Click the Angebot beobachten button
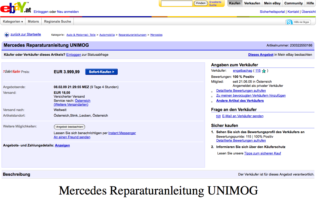The width and height of the screenshot is (317, 203). pyautogui.click(x=69, y=127)
